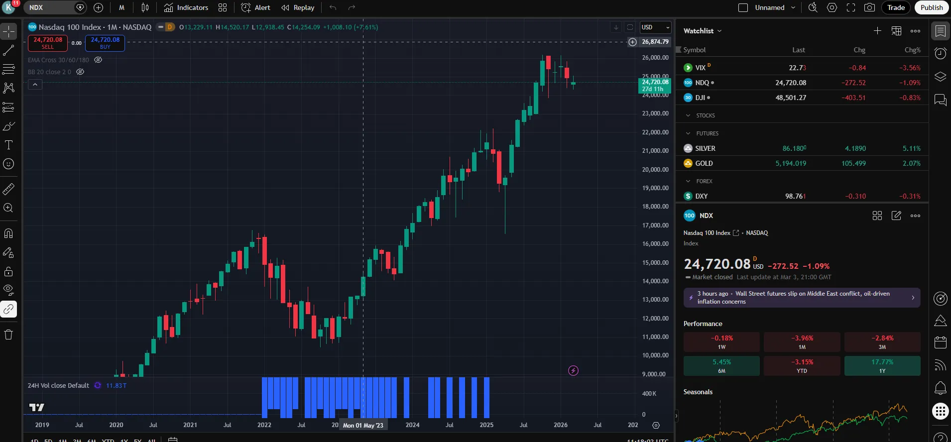Open the chats panel icon
The image size is (951, 442).
941,100
